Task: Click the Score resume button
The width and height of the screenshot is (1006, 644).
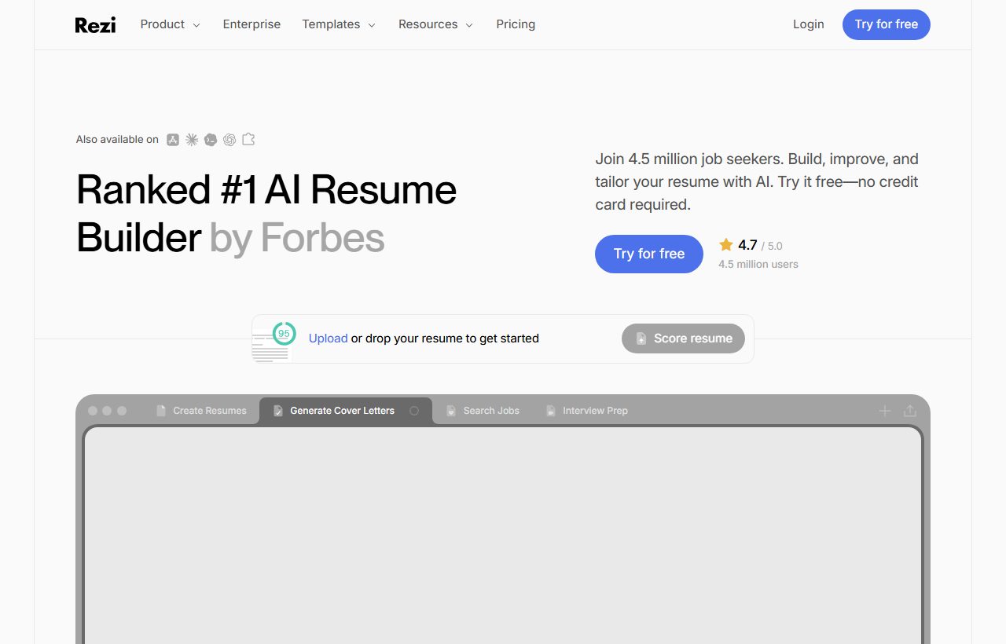Action: (683, 338)
